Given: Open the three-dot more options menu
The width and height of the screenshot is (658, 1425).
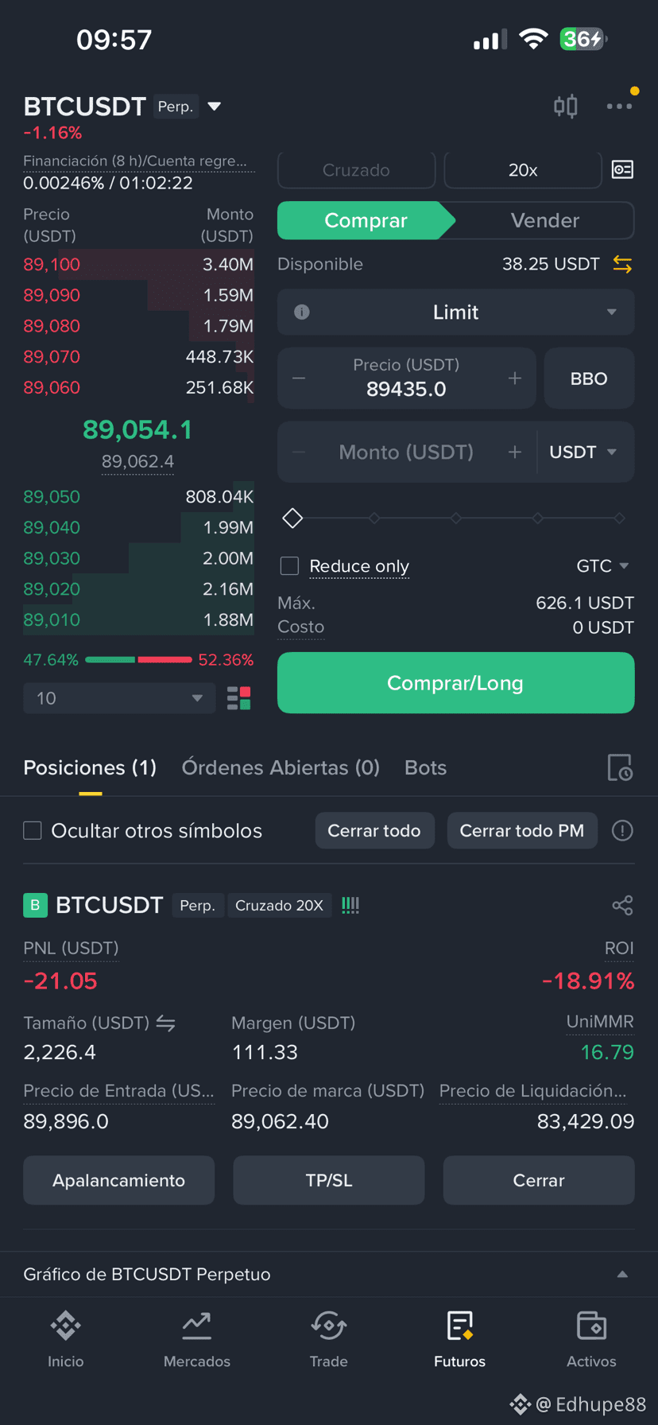Looking at the screenshot, I should (x=619, y=106).
